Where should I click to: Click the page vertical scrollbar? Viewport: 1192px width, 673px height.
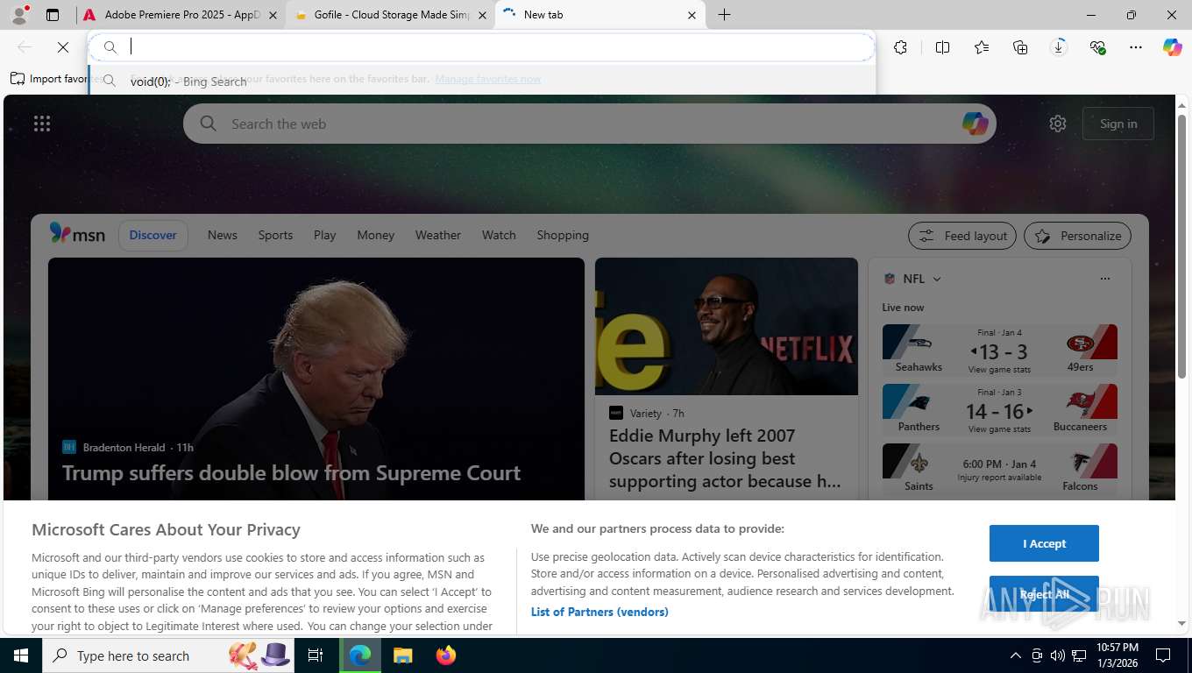1181,245
